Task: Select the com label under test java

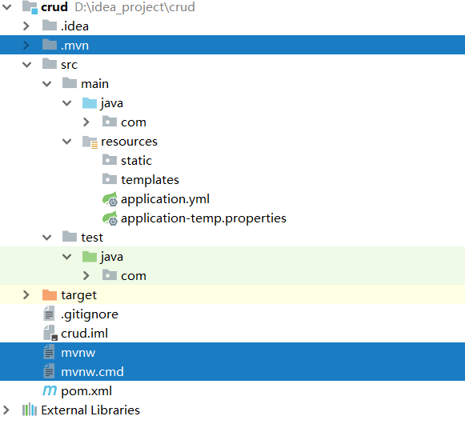Action: (134, 276)
